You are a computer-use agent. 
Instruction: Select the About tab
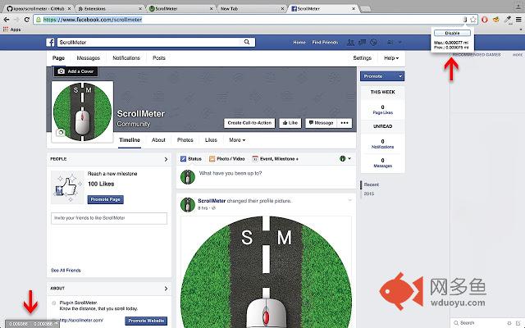(x=158, y=140)
